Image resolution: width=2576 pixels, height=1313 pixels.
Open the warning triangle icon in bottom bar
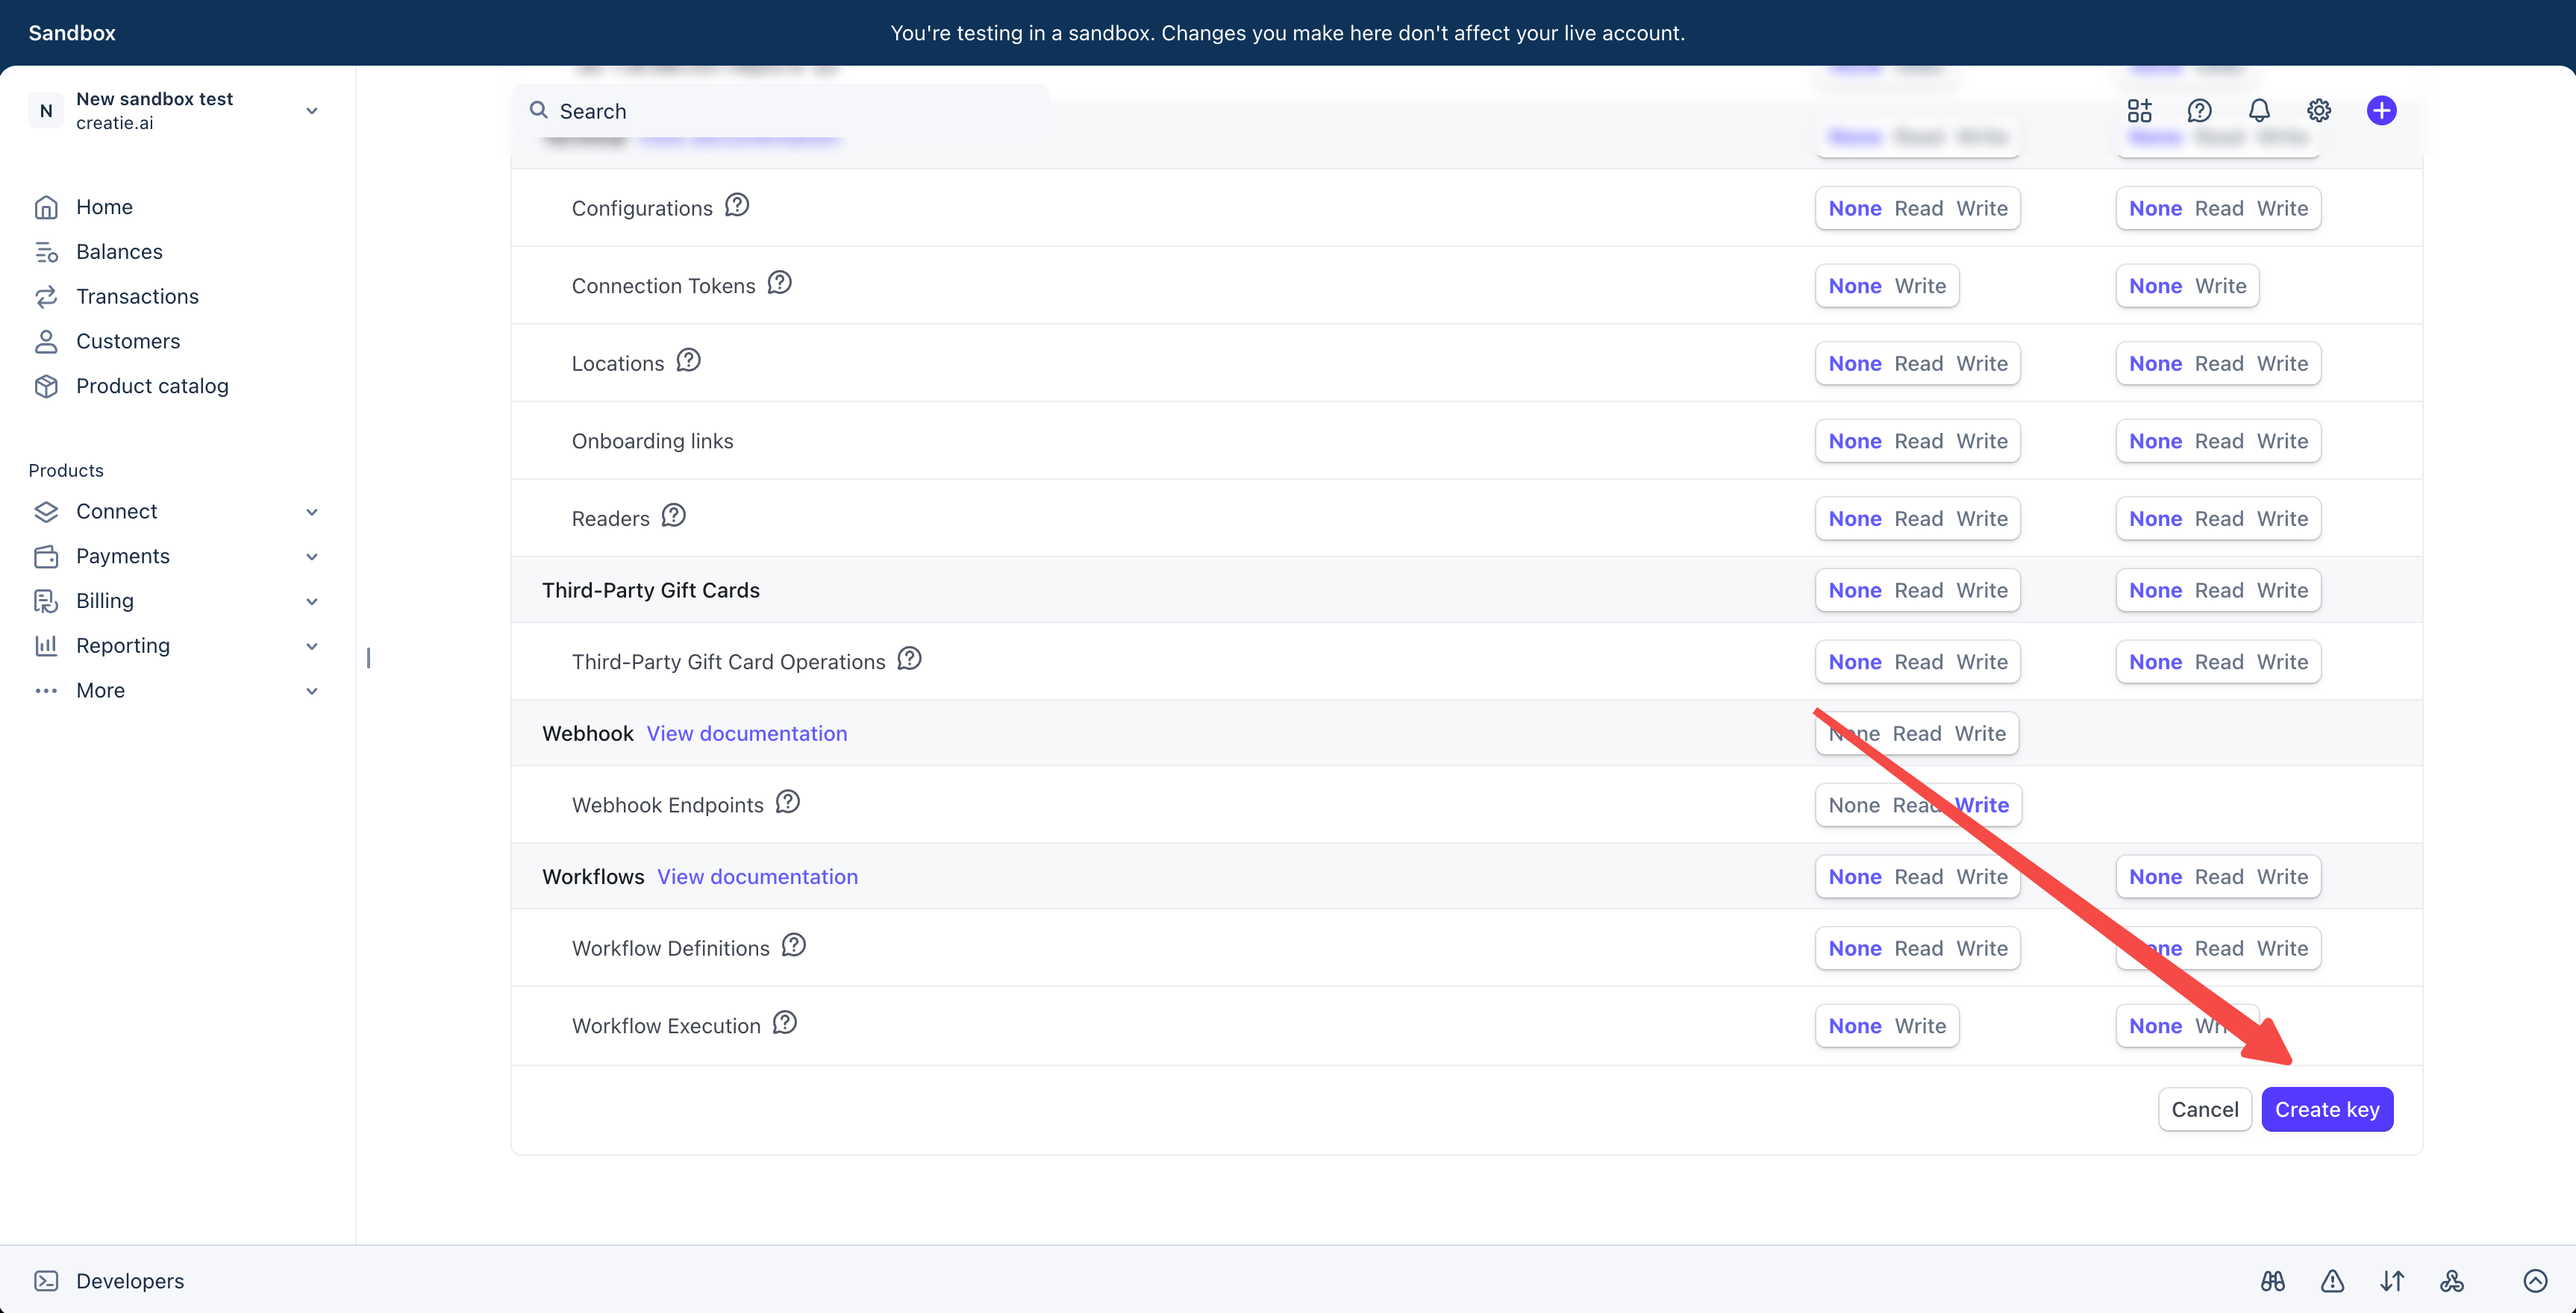click(2332, 1281)
